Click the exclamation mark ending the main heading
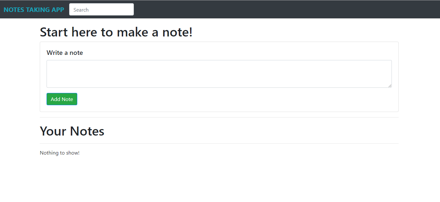The width and height of the screenshot is (440, 202). (190, 32)
